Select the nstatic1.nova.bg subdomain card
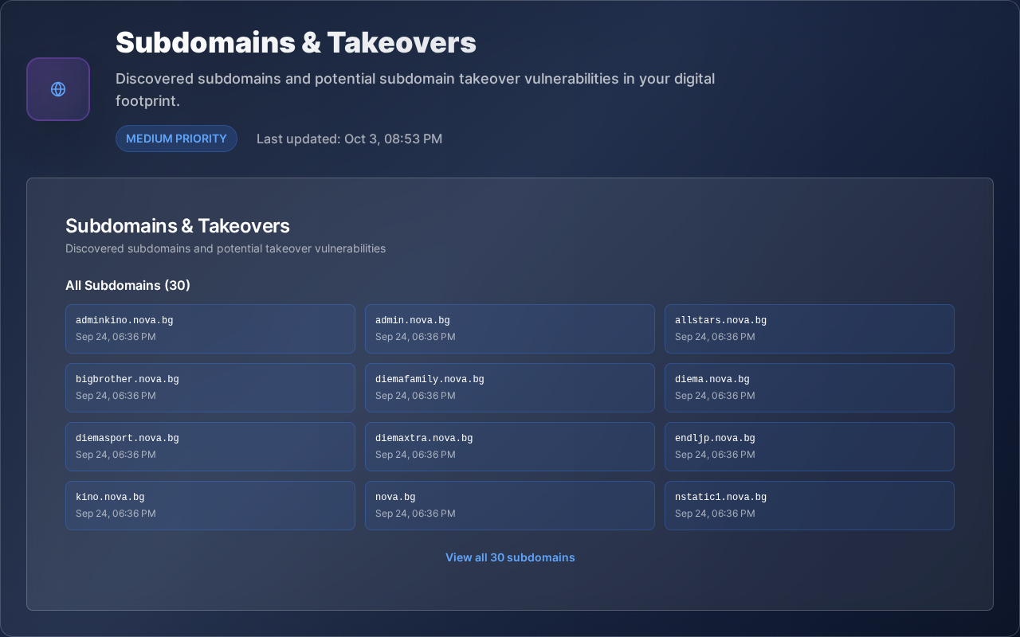 click(809, 505)
